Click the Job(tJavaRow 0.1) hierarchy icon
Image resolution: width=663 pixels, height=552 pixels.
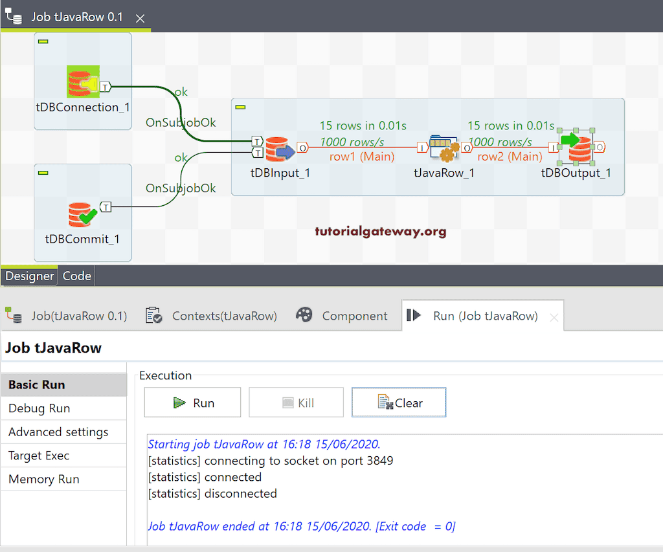point(15,315)
